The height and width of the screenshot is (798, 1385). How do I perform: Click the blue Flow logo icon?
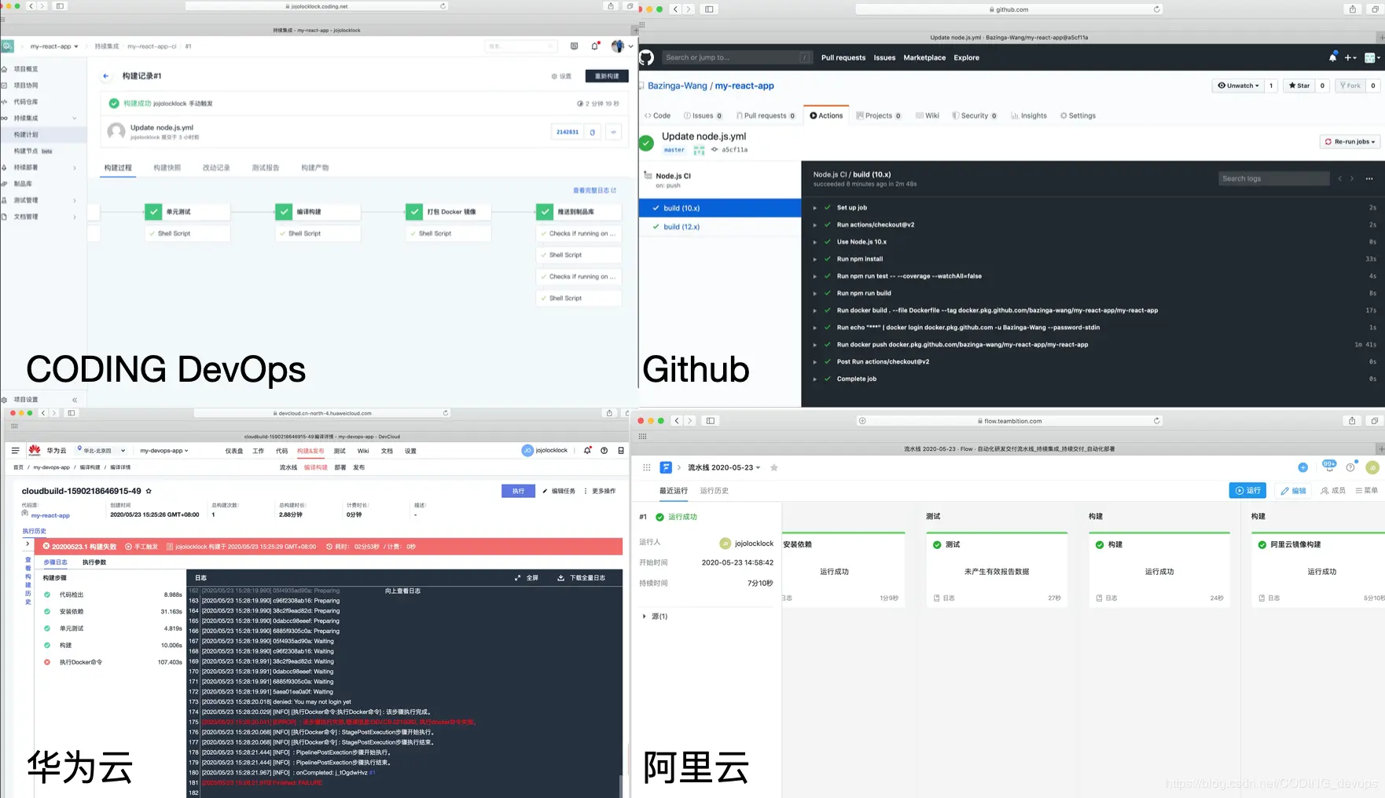666,467
